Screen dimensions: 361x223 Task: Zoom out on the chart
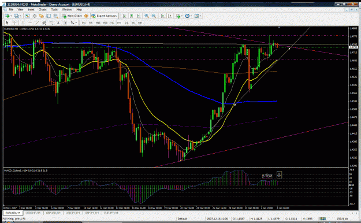coord(154,16)
